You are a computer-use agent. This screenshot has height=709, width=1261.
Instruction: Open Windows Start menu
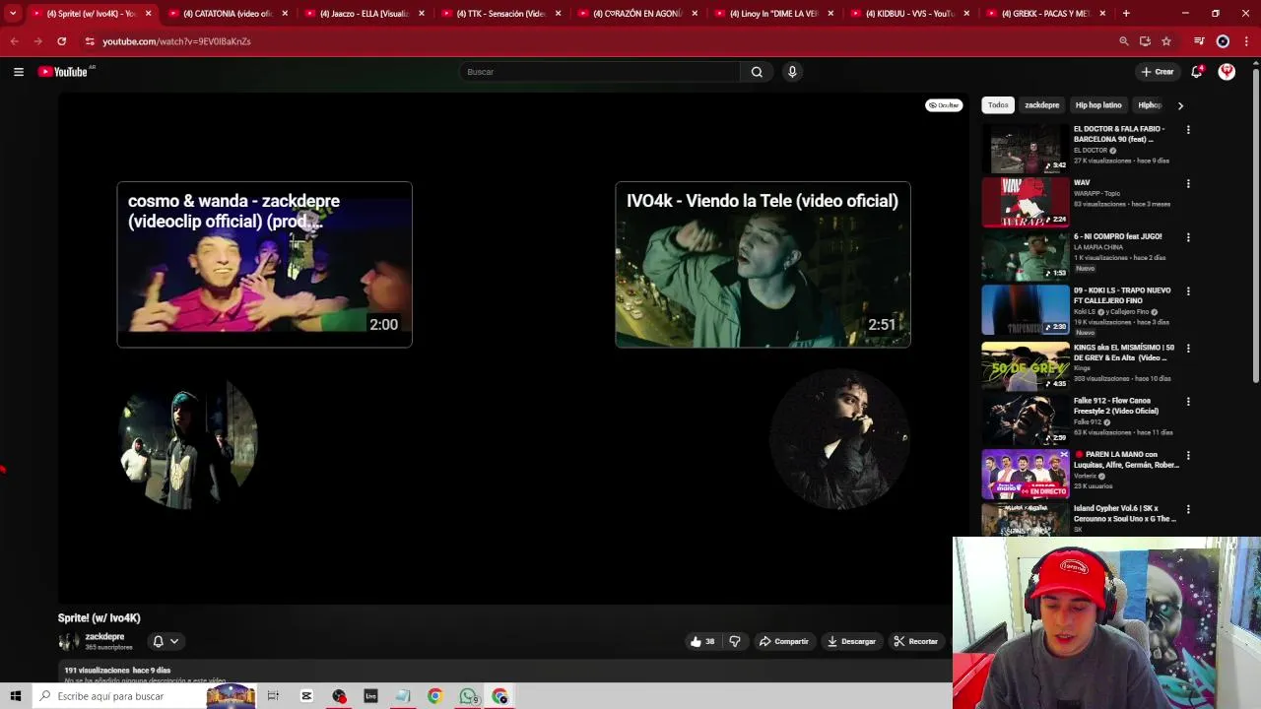click(15, 696)
